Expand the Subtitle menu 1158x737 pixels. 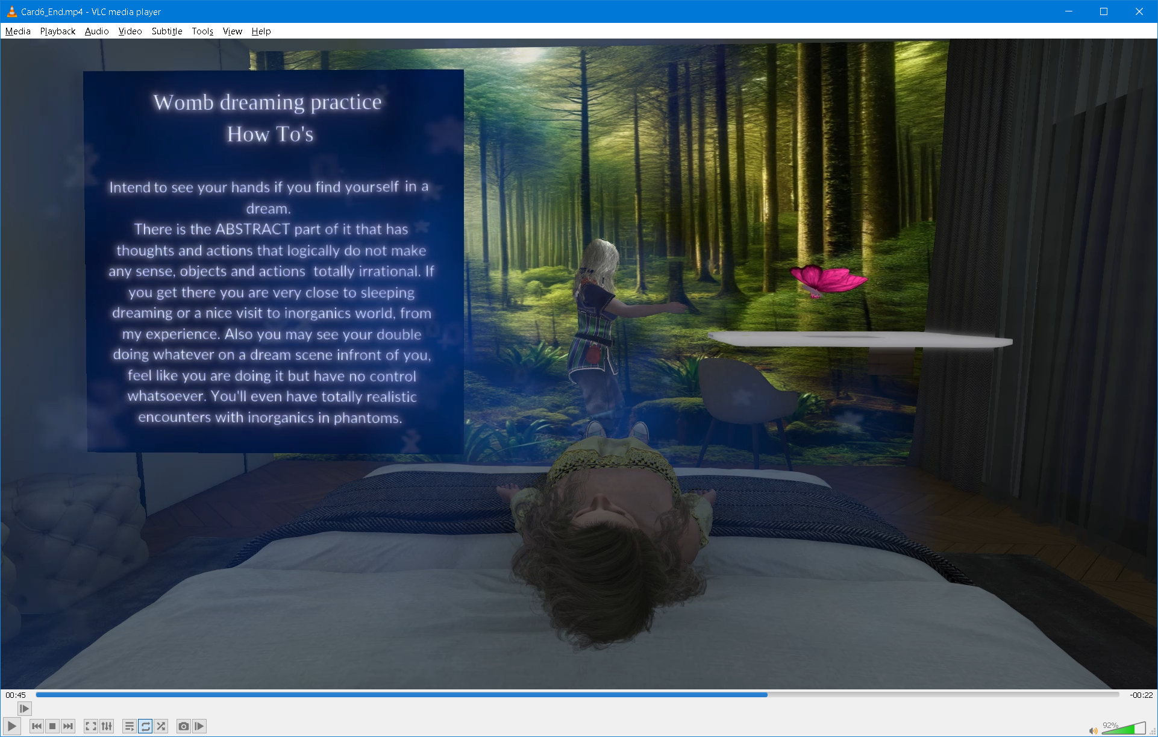click(x=167, y=31)
